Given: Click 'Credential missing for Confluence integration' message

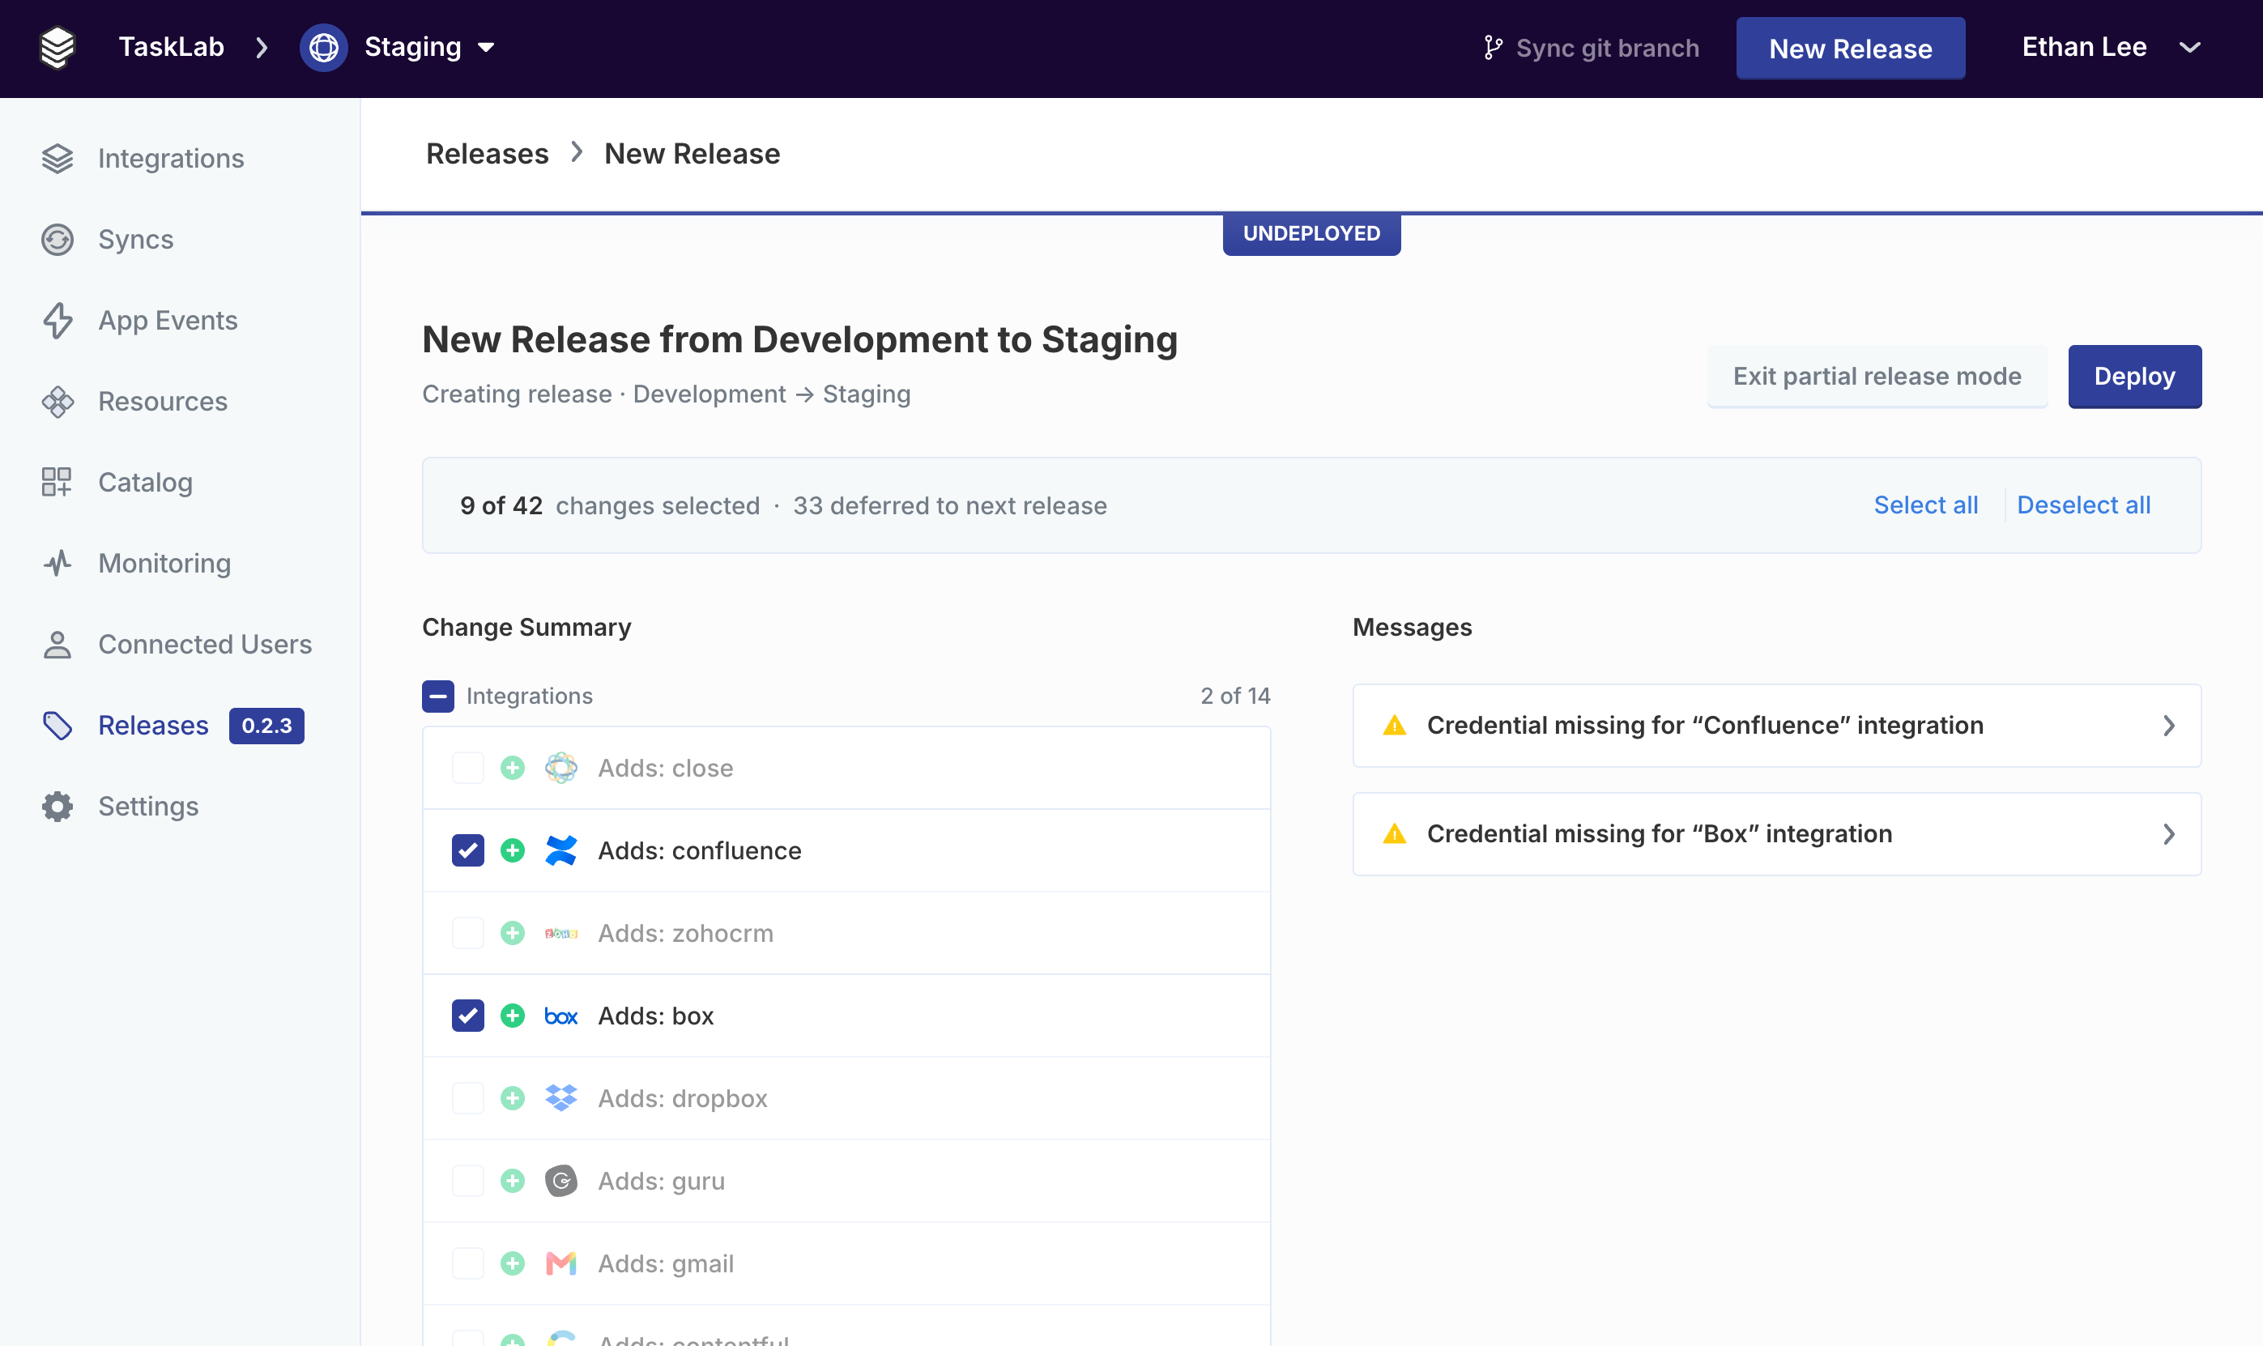Looking at the screenshot, I should (x=1777, y=726).
